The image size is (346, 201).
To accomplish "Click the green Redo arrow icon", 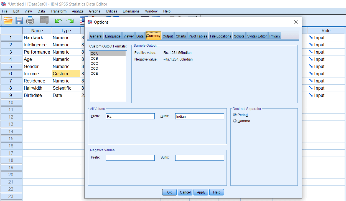I will pyautogui.click(x=70, y=21).
